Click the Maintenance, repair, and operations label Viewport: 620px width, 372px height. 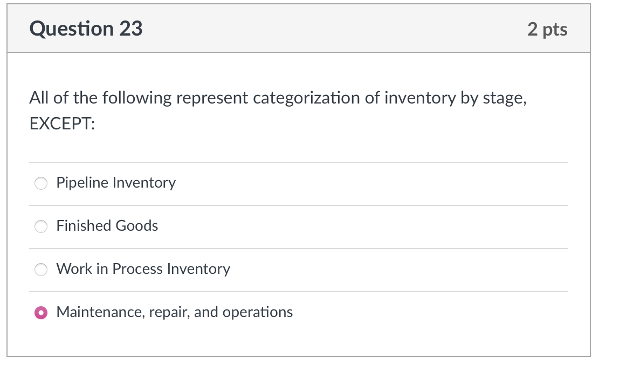point(174,312)
